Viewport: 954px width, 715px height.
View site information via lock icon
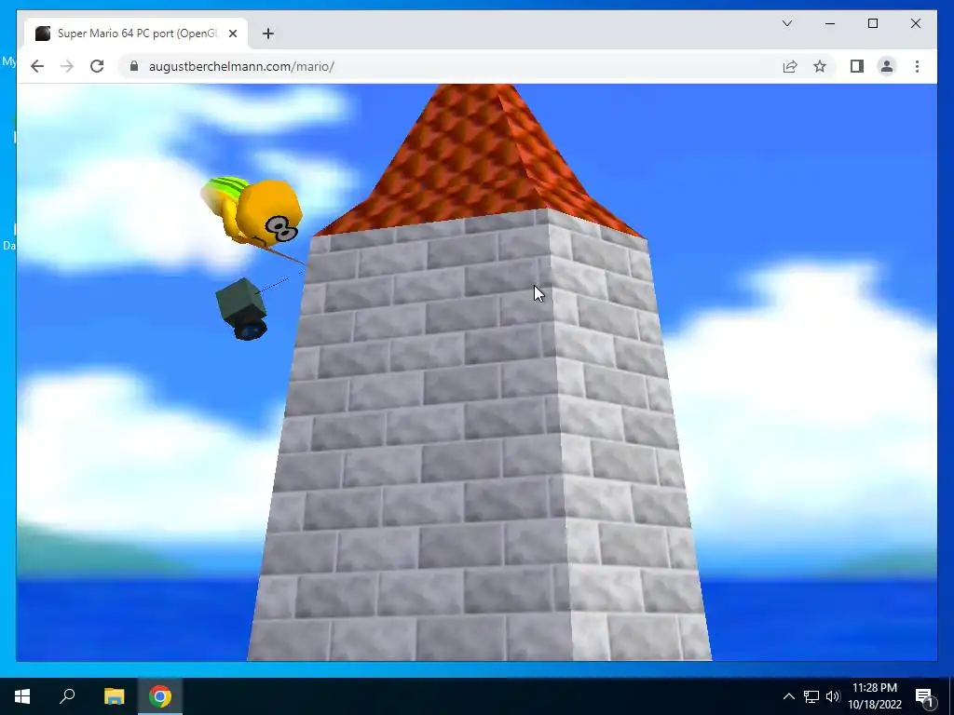pyautogui.click(x=134, y=66)
